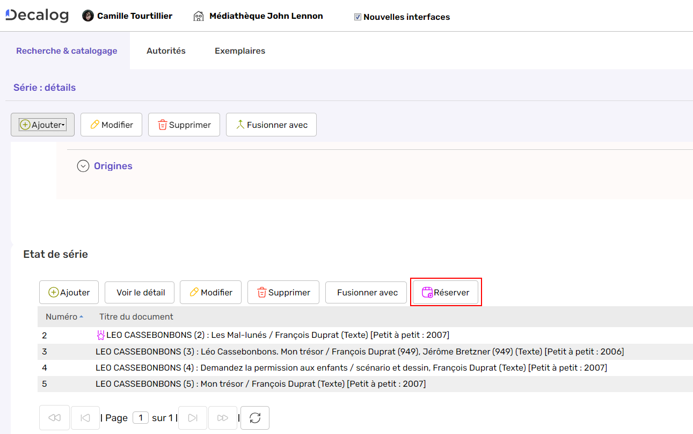The height and width of the screenshot is (434, 693).
Task: Uncheck the Nouvelles interfaces checkbox
Action: (x=358, y=17)
